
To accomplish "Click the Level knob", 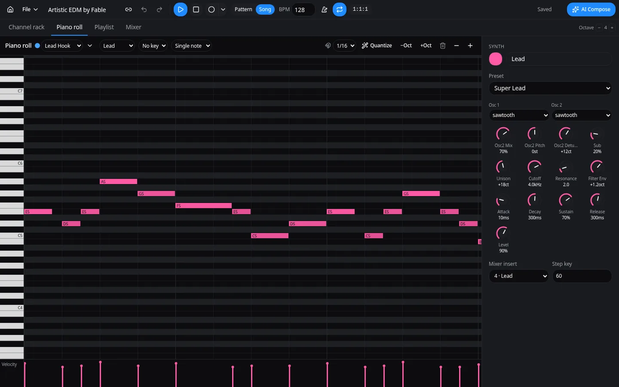I will 503,233.
